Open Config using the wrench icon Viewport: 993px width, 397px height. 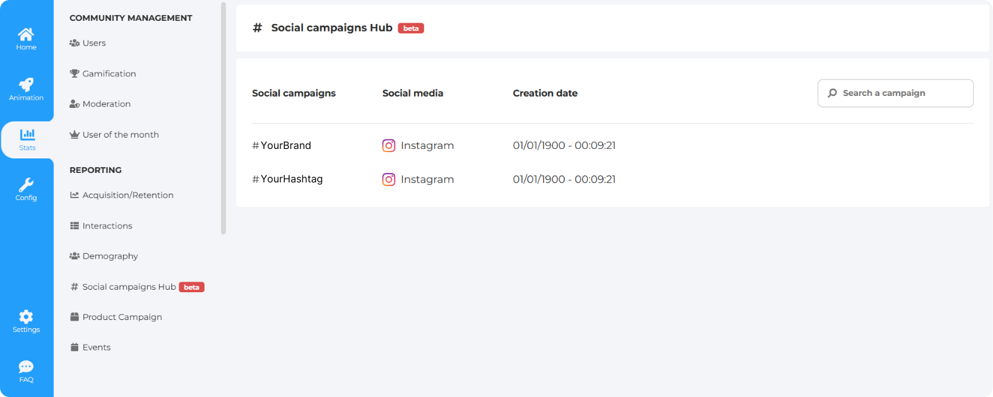(x=26, y=185)
